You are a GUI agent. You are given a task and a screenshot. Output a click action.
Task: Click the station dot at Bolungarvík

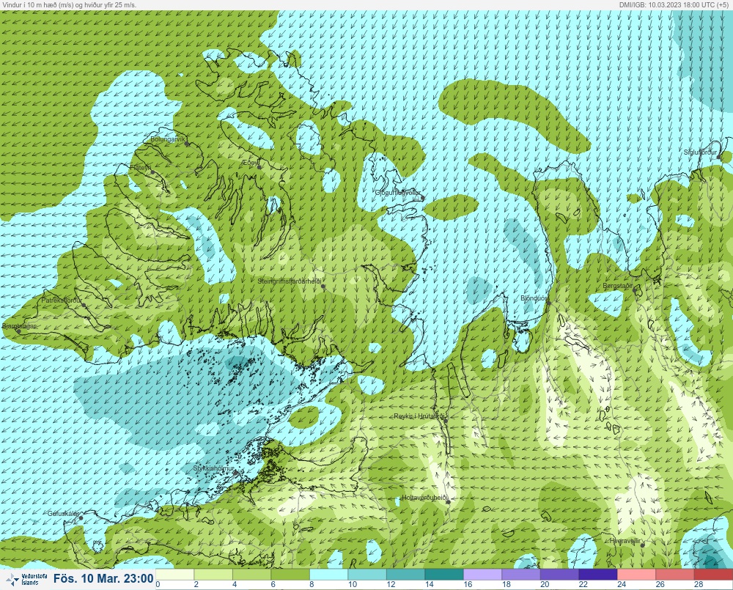[x=187, y=144]
